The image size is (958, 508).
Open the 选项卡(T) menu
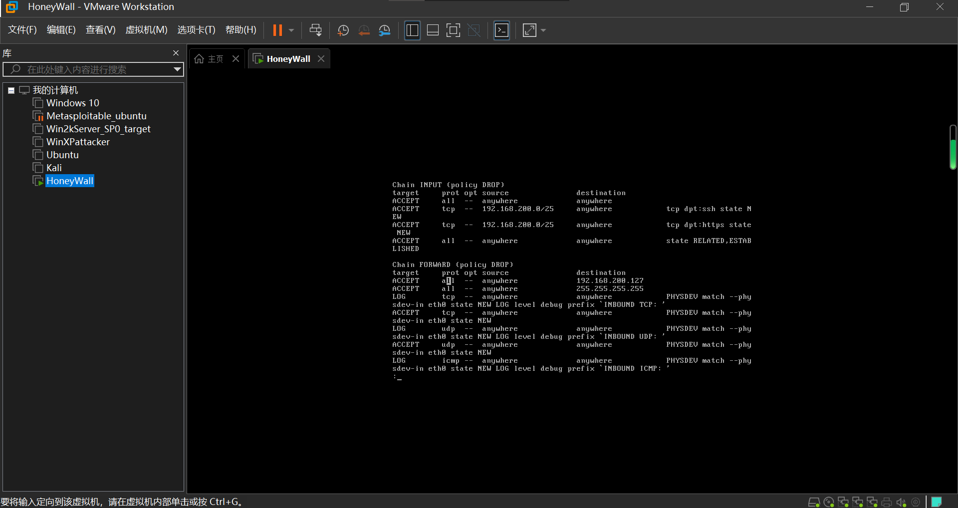click(197, 30)
